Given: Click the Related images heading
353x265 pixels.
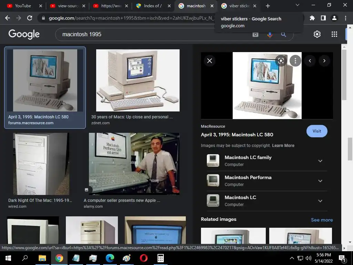Looking at the screenshot, I should tap(219, 219).
